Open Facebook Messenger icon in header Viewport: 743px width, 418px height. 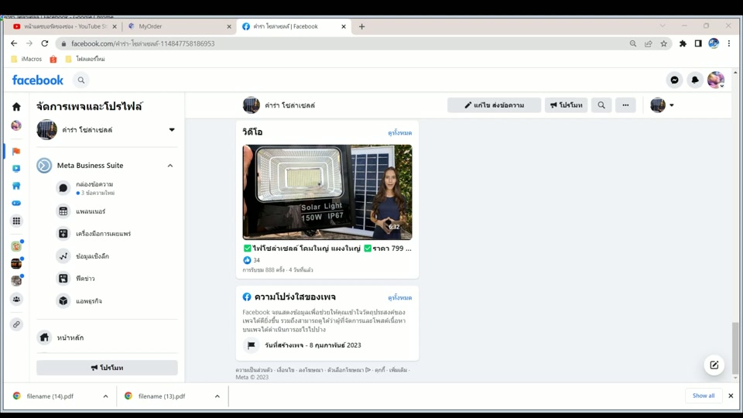coord(675,80)
